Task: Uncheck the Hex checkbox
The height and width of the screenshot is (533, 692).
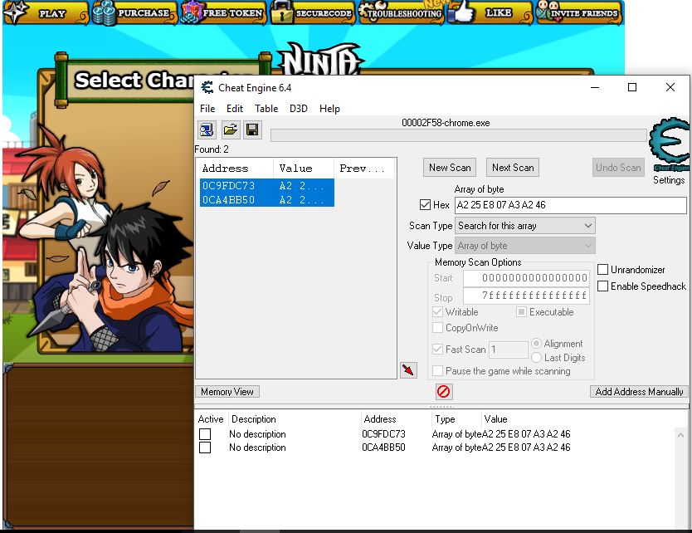Action: point(424,205)
